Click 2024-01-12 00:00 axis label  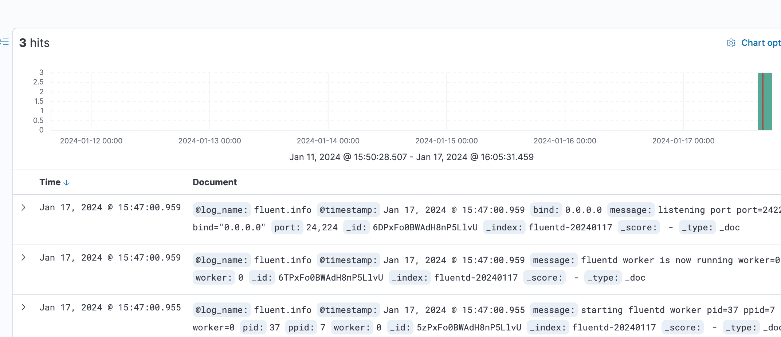pos(91,141)
